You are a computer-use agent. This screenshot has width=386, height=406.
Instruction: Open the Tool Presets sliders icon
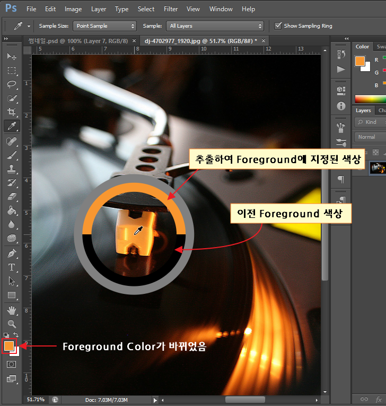[x=341, y=142]
